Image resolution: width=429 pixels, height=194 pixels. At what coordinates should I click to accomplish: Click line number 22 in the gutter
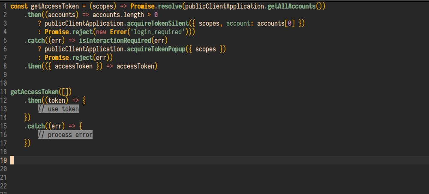[x=3, y=186]
